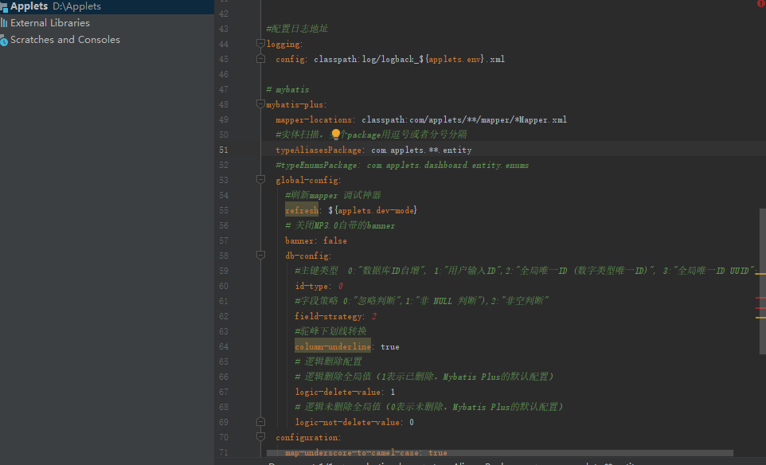
Task: Click the yellow warning stripe at line 59
Action: 760,274
